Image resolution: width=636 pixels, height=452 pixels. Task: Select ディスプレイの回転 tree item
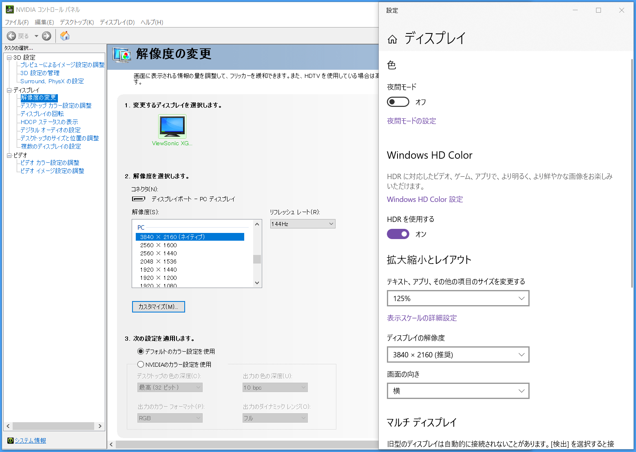[42, 114]
